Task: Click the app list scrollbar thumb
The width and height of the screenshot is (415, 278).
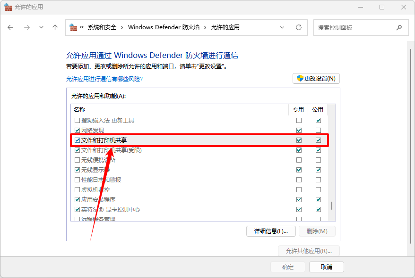Action: (x=332, y=205)
